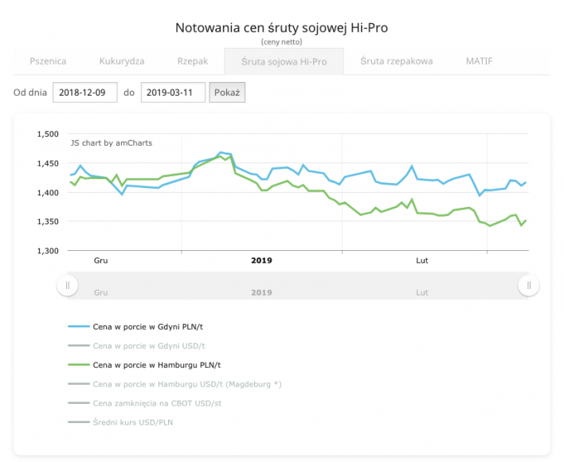Toggle the Średni kurs USD/PLN series
This screenshot has height=462, width=564.
132,422
